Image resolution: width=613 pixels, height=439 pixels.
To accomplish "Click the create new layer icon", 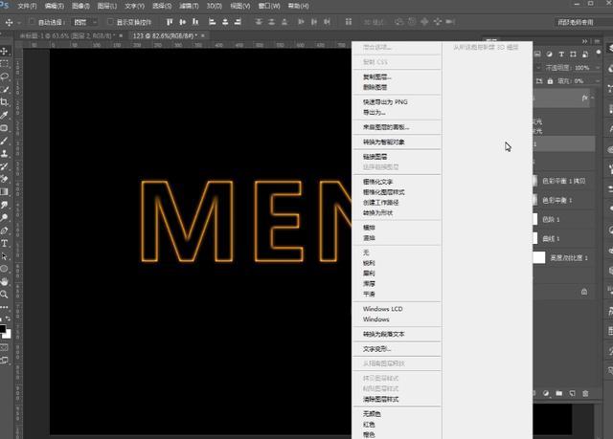I will tap(572, 393).
